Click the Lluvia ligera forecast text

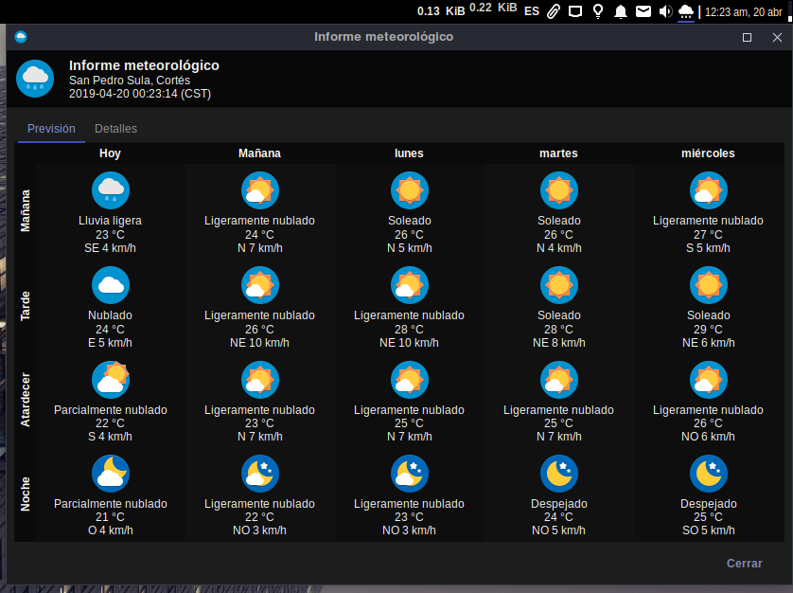tap(111, 221)
